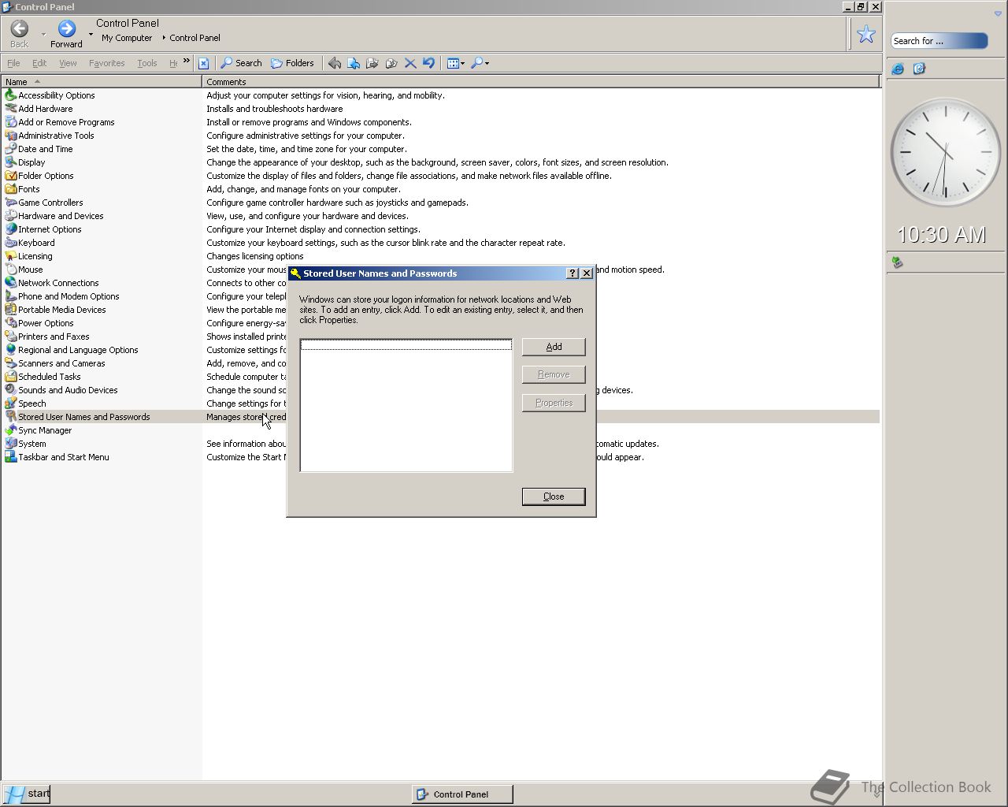
Task: Select the Internet Options icon
Action: tap(11, 229)
